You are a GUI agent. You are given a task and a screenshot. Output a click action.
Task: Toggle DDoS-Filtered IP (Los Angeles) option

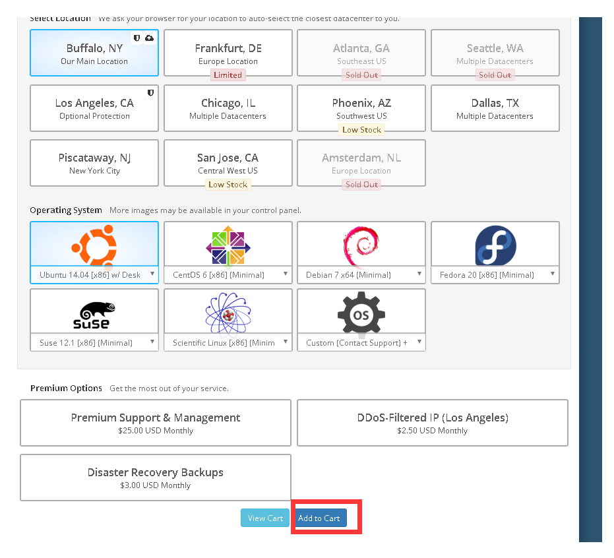[433, 423]
